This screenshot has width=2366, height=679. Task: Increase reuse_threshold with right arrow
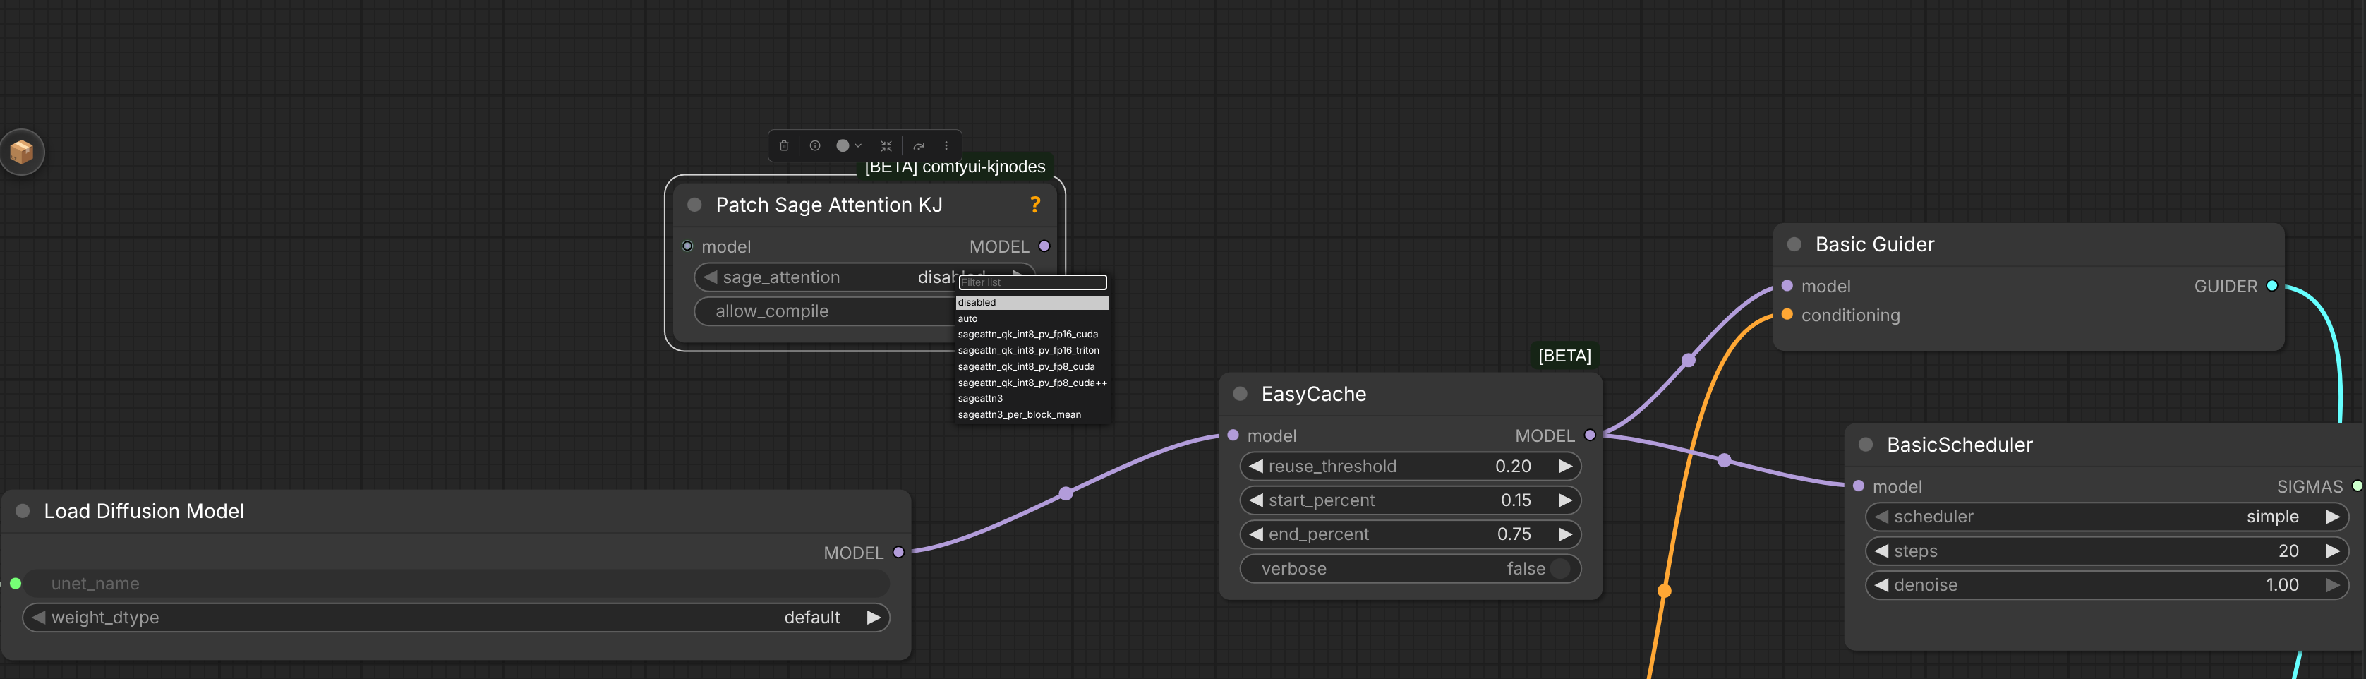click(1565, 466)
